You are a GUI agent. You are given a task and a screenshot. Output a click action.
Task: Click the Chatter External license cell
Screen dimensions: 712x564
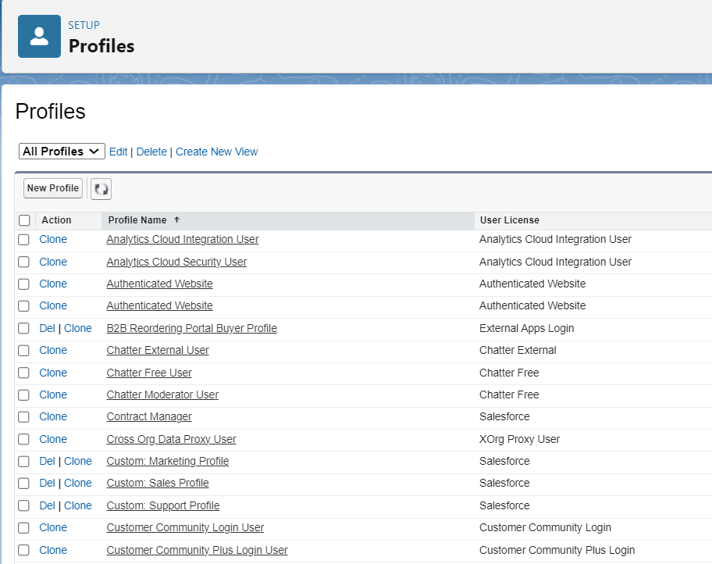518,350
